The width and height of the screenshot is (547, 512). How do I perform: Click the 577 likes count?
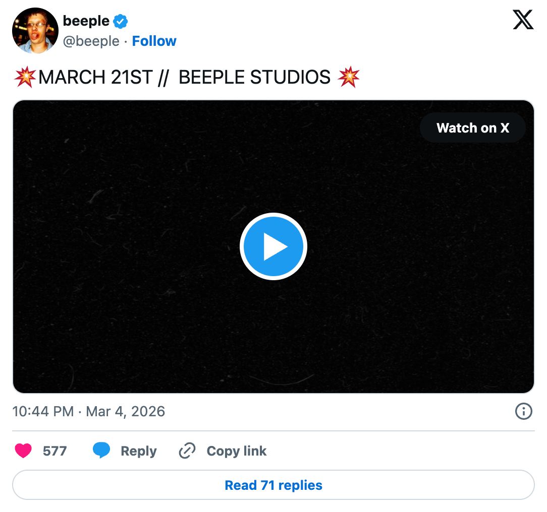click(x=54, y=451)
